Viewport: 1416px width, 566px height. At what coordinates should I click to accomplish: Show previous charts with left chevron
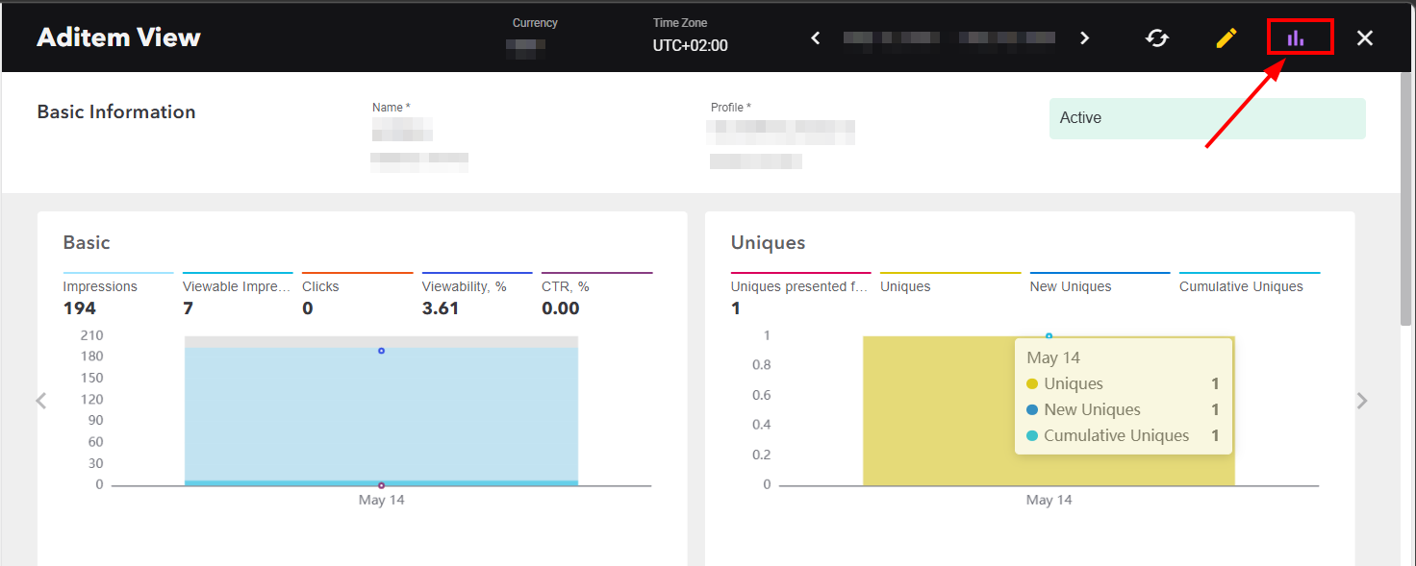point(40,401)
